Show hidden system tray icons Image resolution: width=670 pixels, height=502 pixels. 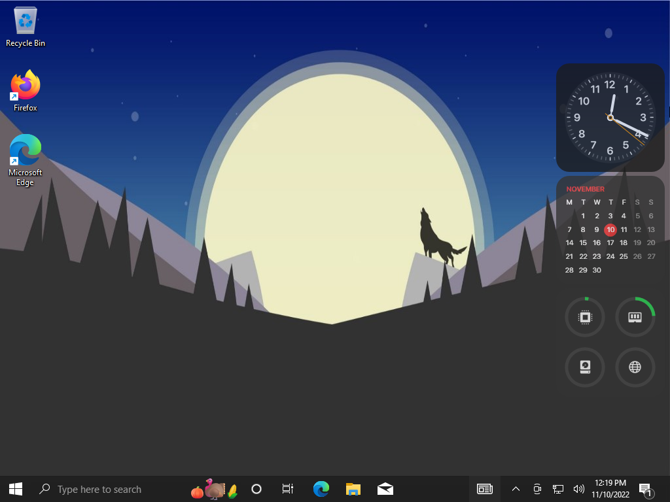click(x=516, y=489)
